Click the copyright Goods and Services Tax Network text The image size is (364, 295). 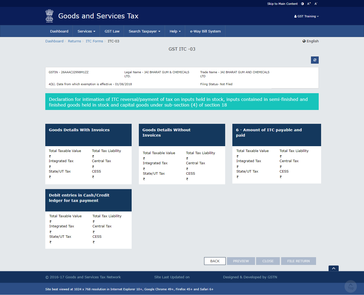(x=83, y=277)
